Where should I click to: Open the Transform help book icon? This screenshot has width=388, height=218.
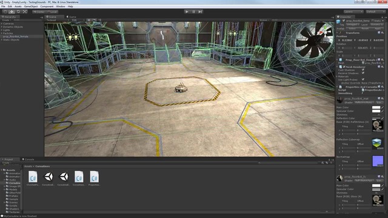click(379, 33)
